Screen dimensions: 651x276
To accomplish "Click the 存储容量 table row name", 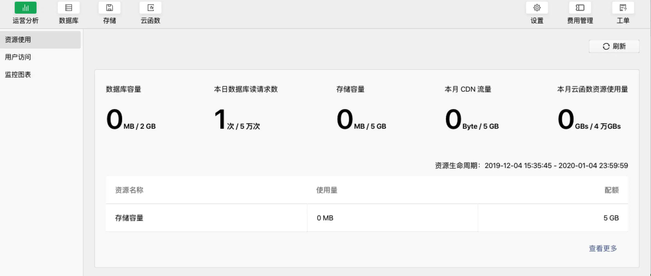I will (x=129, y=218).
